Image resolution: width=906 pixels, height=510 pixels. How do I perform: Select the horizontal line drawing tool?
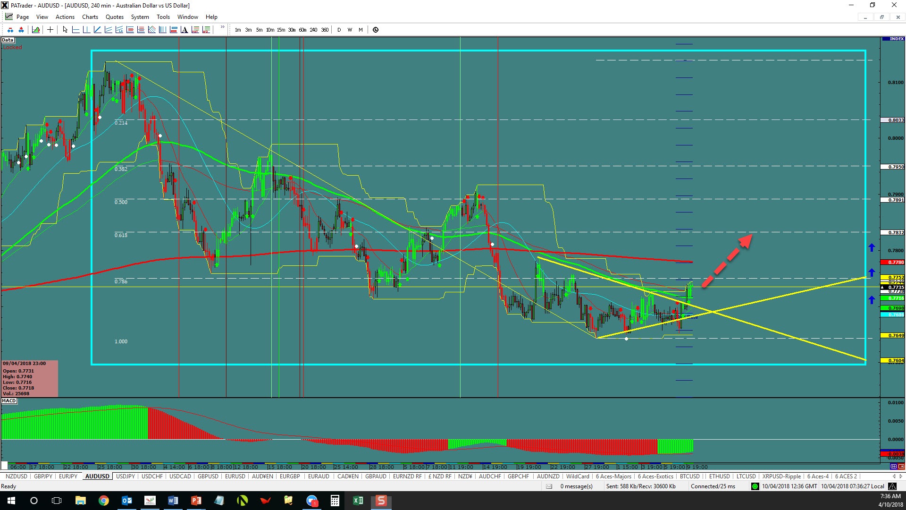pos(75,30)
